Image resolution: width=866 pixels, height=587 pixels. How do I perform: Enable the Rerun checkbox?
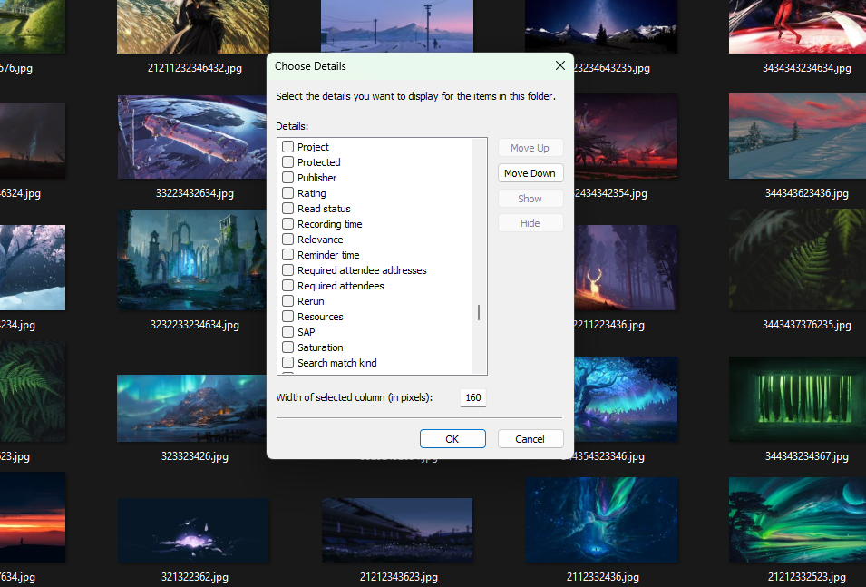(287, 301)
